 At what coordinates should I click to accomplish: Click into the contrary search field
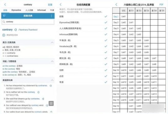28,22
